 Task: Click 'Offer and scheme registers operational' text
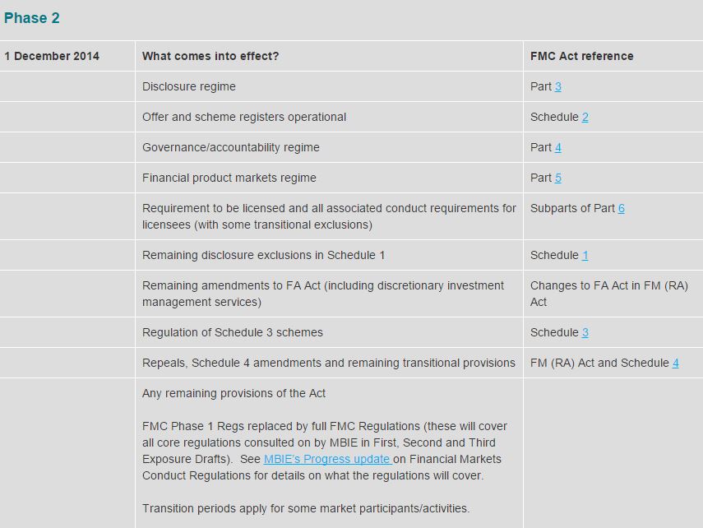[x=244, y=118]
